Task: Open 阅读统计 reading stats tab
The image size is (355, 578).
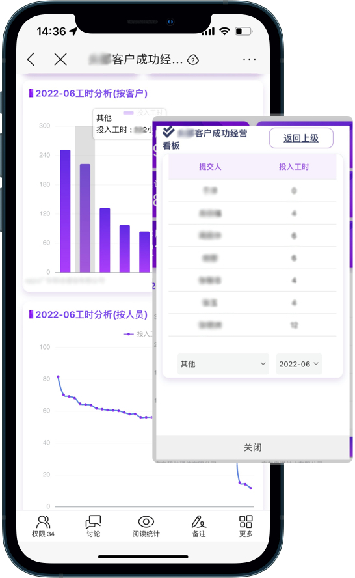Action: 146,526
